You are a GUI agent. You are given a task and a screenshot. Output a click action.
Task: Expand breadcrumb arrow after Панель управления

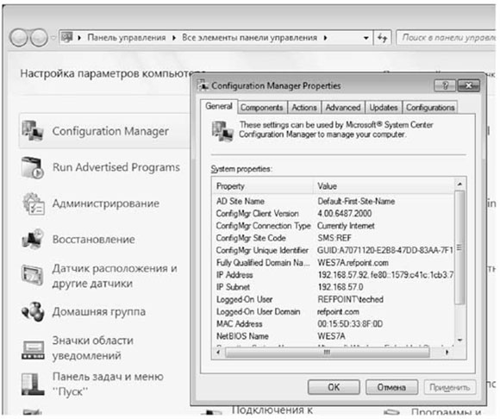(x=174, y=38)
